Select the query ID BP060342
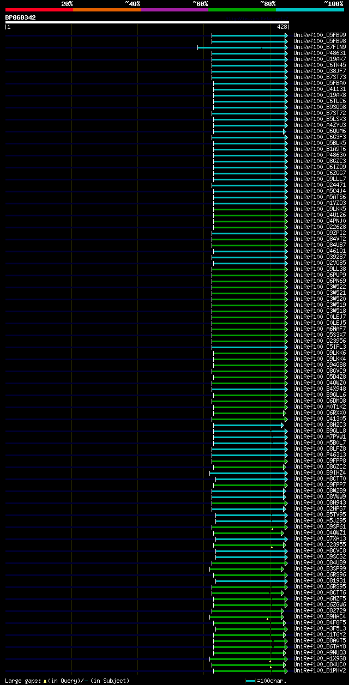349x685 pixels. [20, 17]
